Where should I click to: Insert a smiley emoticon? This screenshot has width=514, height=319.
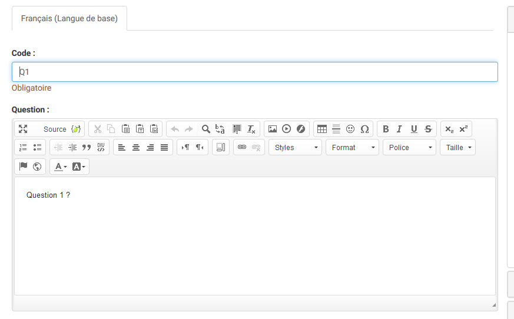click(x=350, y=129)
